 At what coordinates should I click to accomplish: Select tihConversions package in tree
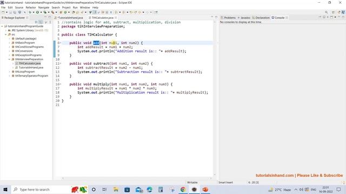[24, 51]
